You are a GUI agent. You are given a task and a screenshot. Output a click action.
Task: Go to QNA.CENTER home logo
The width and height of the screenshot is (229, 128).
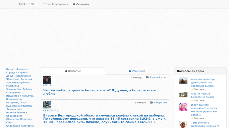tap(29, 4)
